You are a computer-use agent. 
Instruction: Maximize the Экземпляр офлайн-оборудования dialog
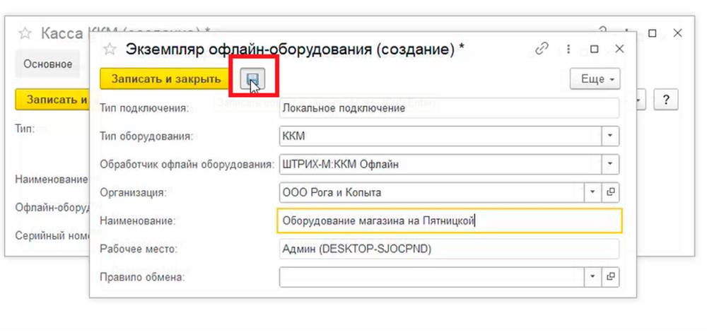[x=594, y=49]
